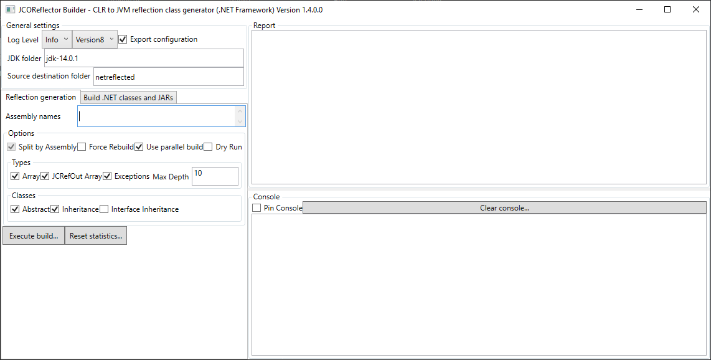This screenshot has height=360, width=711.
Task: Uncheck Use parallel build
Action: pyautogui.click(x=139, y=147)
